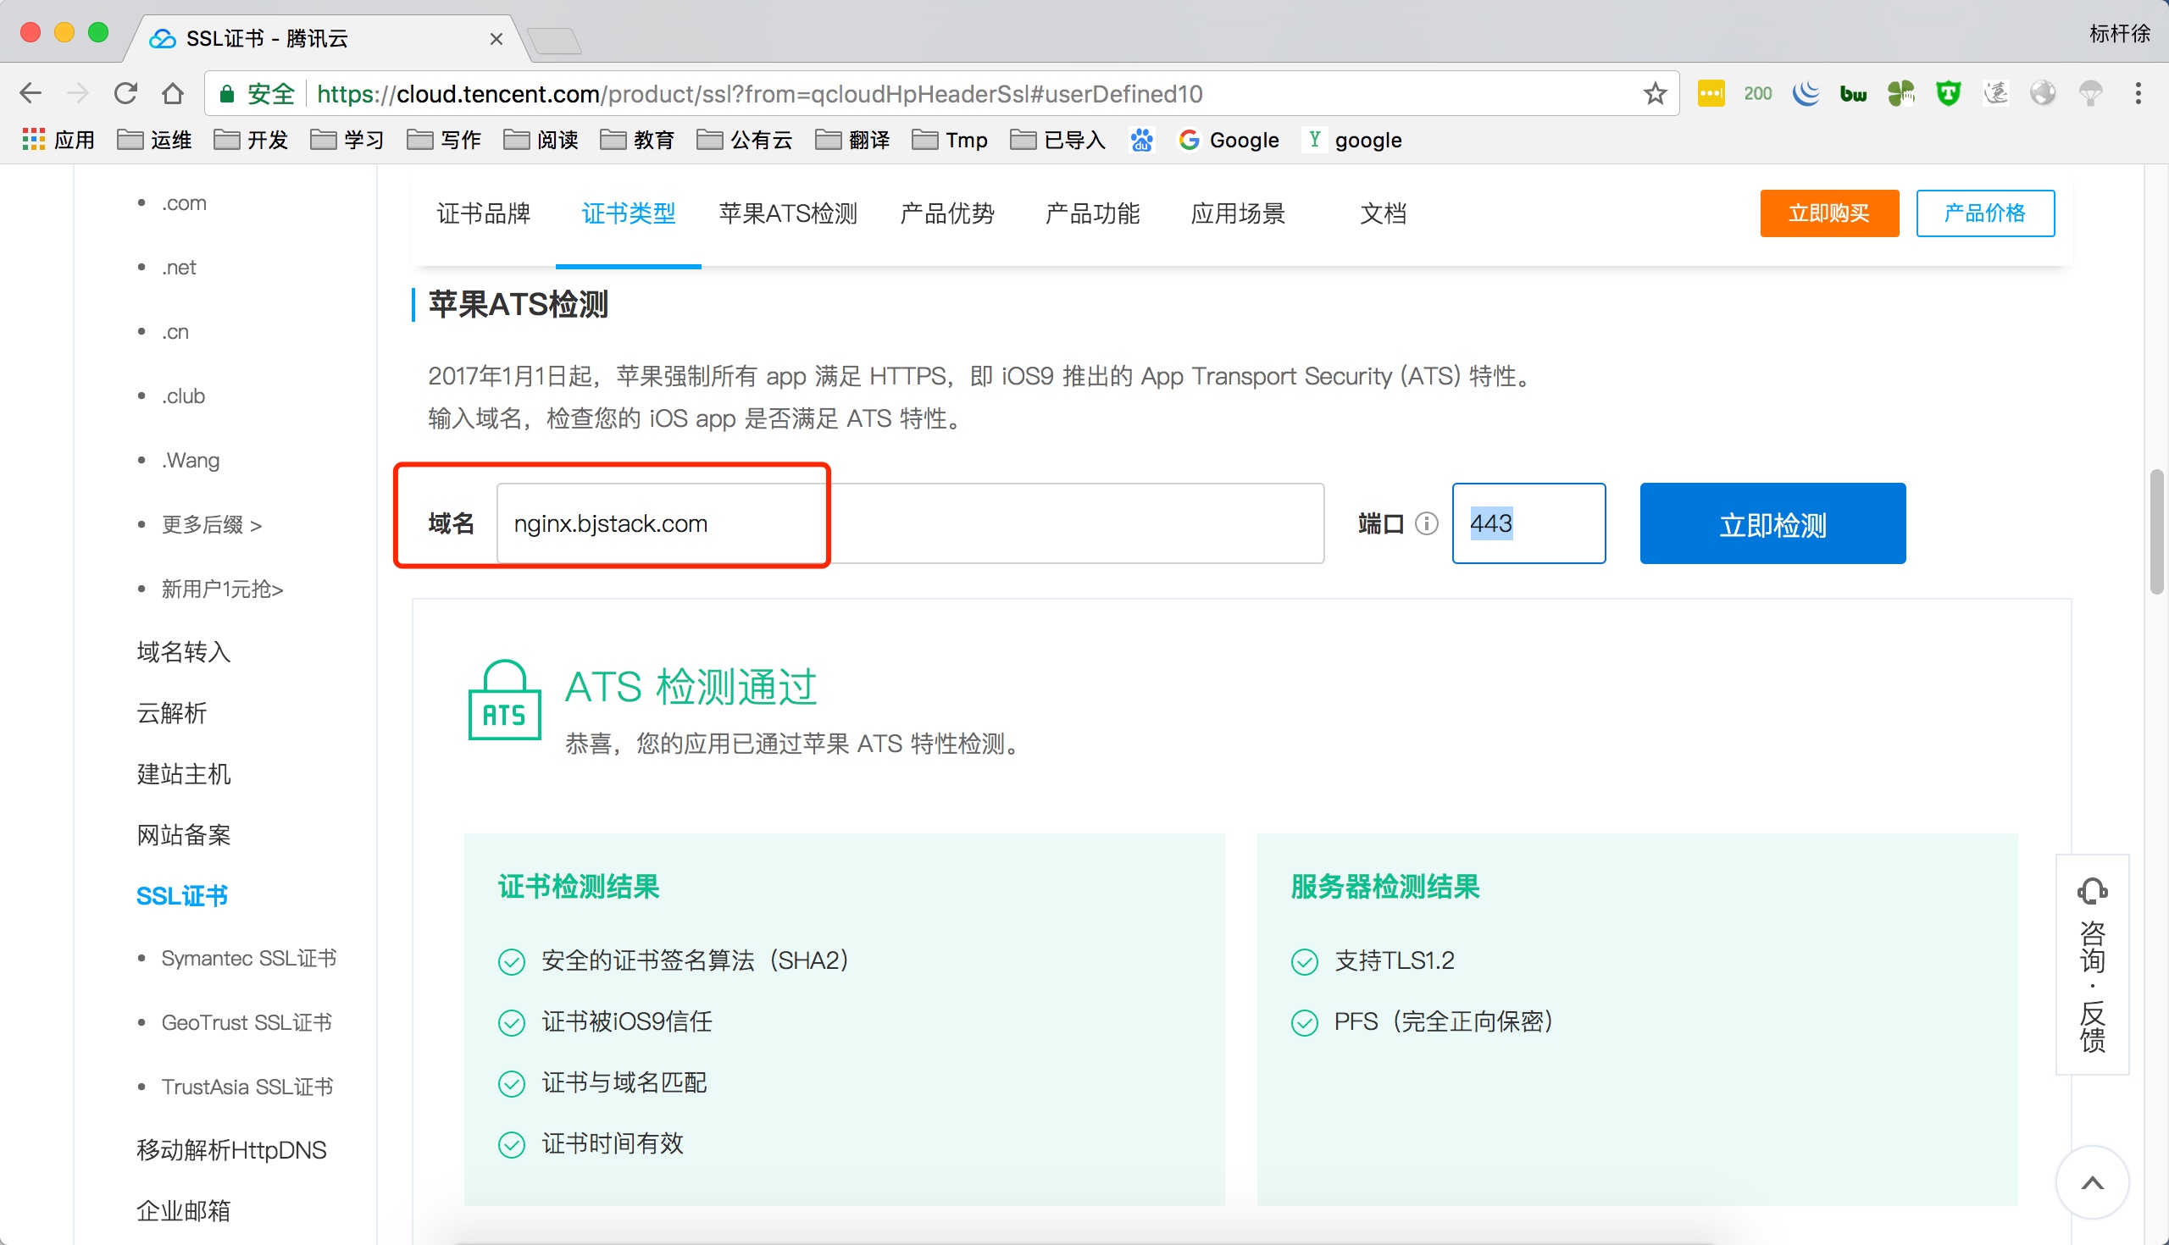Screen dimensions: 2169x1245
Task: Open the 运维 bookmarks folder
Action: point(154,140)
